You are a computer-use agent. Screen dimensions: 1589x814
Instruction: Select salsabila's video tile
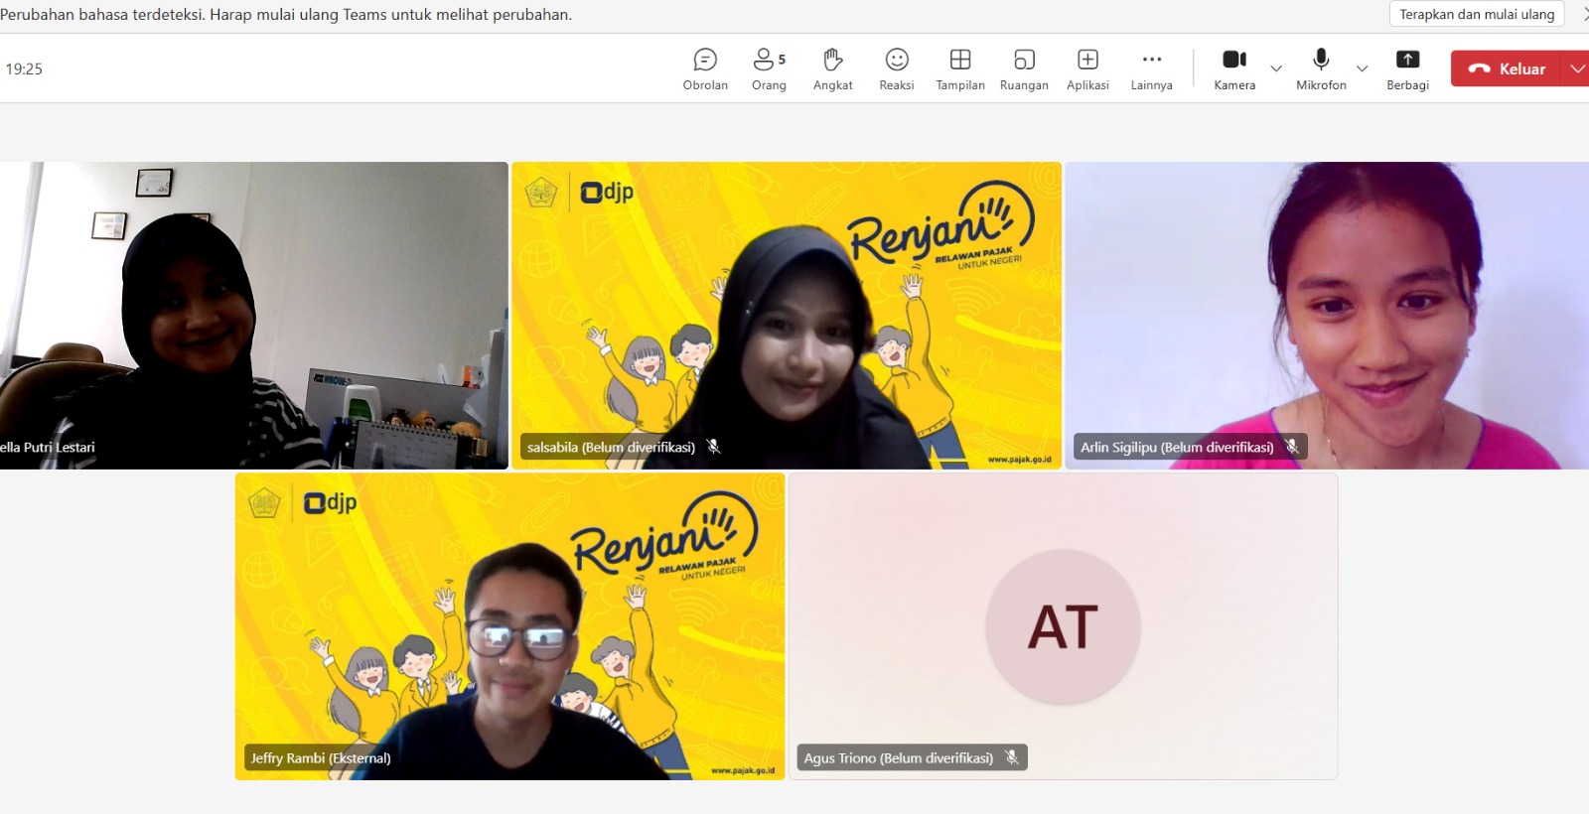click(786, 315)
